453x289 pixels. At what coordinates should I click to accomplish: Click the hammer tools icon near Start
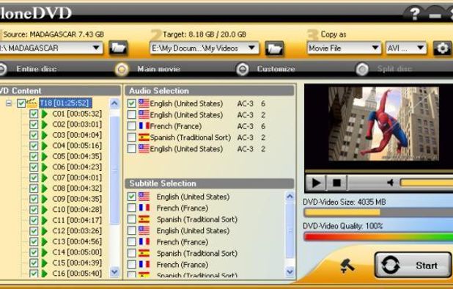pyautogui.click(x=347, y=266)
